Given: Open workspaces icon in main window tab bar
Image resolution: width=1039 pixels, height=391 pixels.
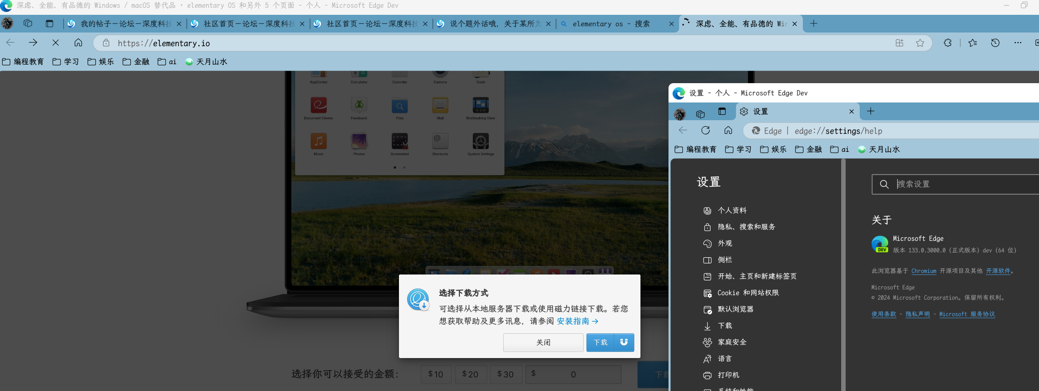Looking at the screenshot, I should click(x=28, y=23).
